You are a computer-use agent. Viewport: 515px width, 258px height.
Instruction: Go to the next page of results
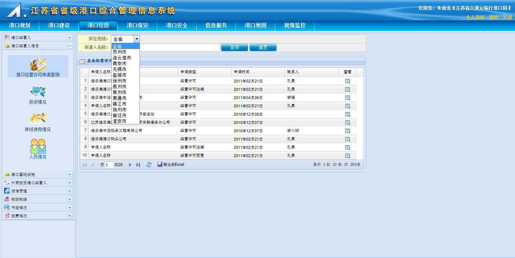(x=130, y=165)
